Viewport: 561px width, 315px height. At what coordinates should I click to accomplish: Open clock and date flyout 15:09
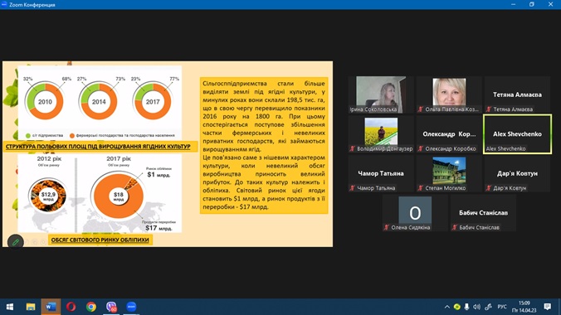click(524, 307)
